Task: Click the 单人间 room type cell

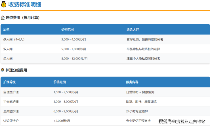Action: 8,59
